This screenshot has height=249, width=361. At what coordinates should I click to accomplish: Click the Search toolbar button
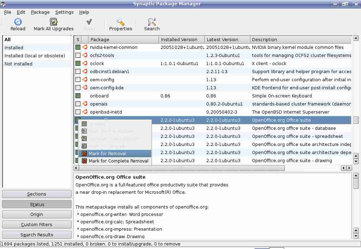click(152, 24)
